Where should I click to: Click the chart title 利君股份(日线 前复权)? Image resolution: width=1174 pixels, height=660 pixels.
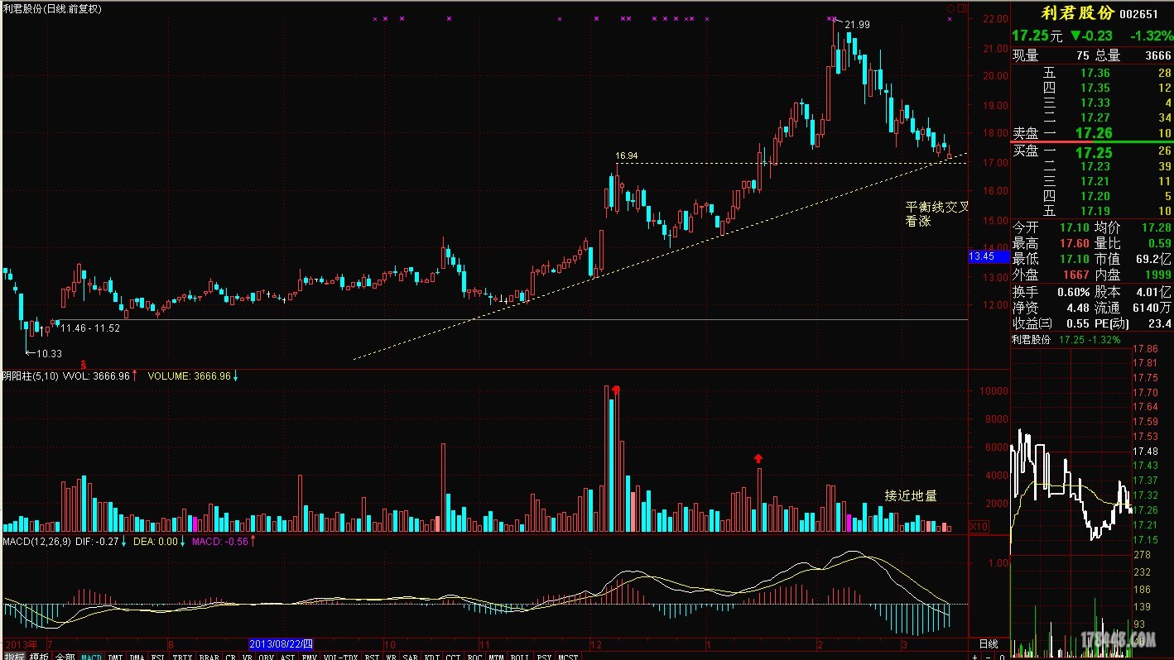[x=52, y=8]
